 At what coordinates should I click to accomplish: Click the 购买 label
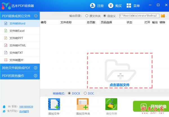click(x=119, y=6)
